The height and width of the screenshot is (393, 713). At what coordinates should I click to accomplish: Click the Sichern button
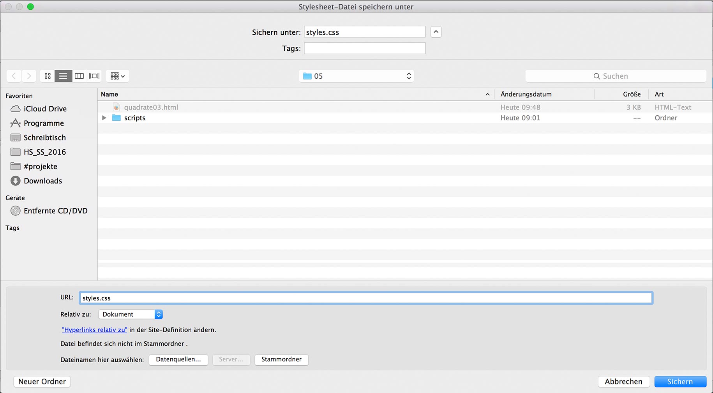[680, 382]
